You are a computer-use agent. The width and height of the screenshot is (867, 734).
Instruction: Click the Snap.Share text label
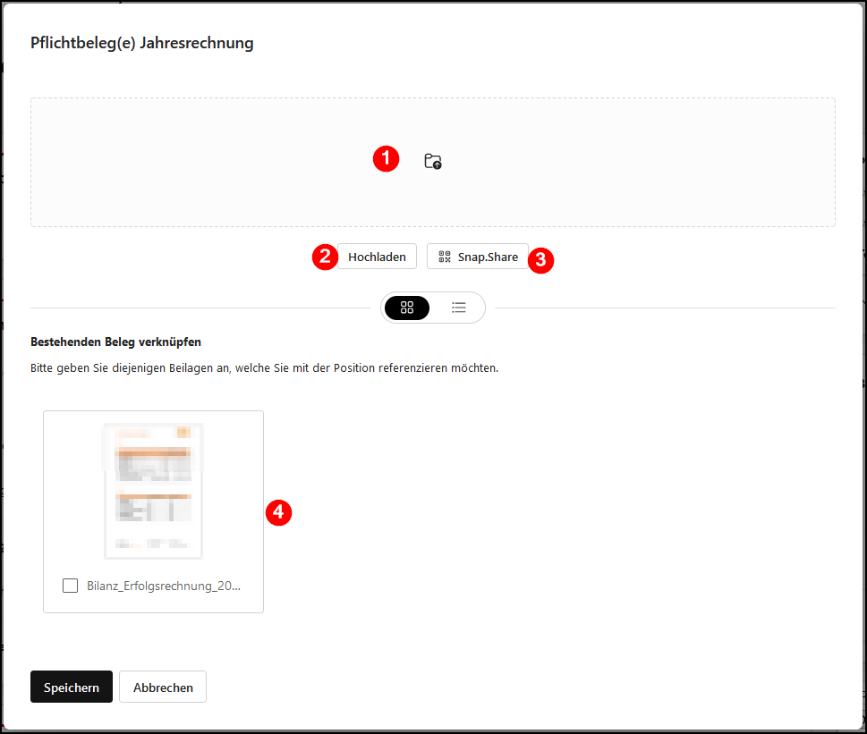(488, 257)
